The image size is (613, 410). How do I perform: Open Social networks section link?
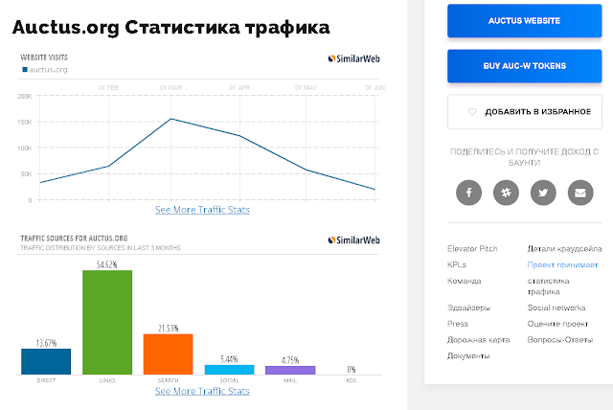[x=556, y=307]
